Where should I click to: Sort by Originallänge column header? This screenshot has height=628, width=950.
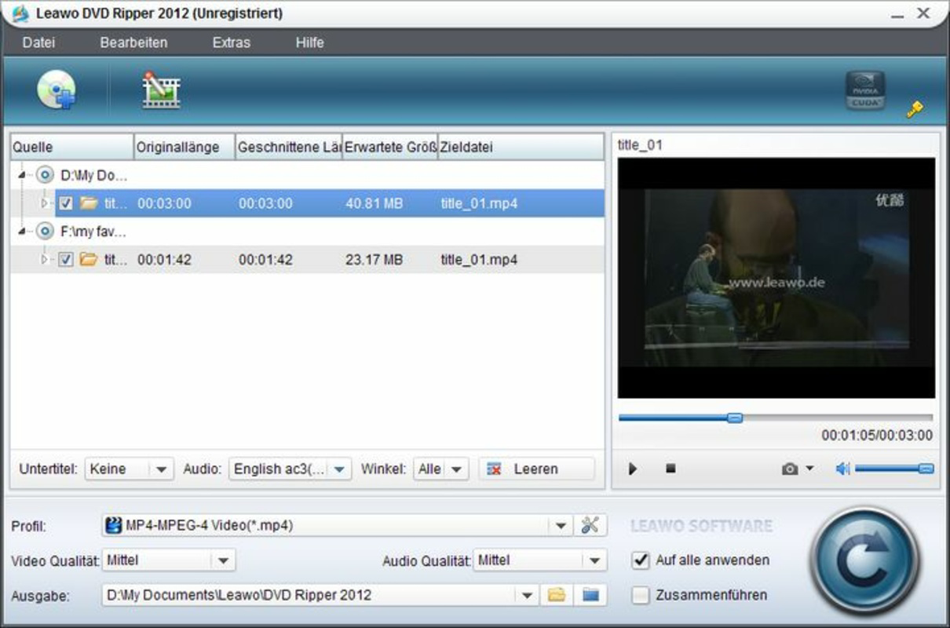click(x=185, y=147)
